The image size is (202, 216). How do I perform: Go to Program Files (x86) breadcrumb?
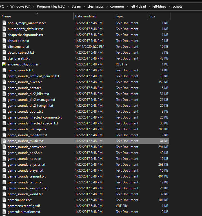tap(51, 6)
